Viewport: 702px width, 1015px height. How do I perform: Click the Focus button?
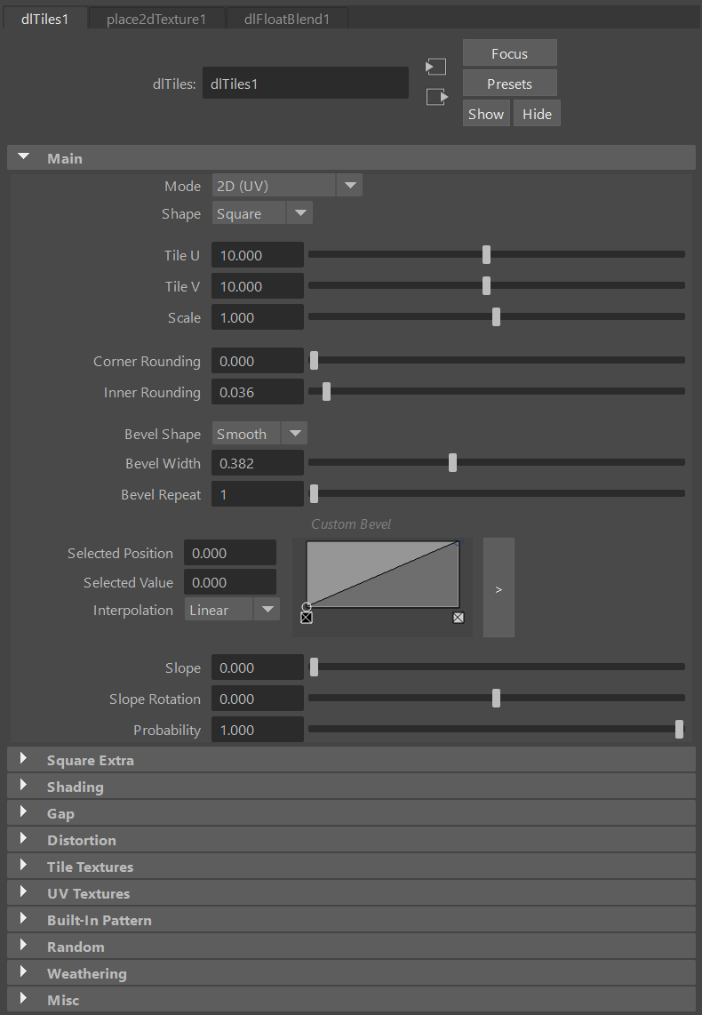509,53
